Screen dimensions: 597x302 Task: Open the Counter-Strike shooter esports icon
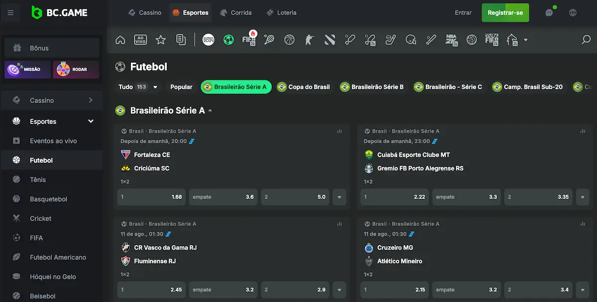309,39
